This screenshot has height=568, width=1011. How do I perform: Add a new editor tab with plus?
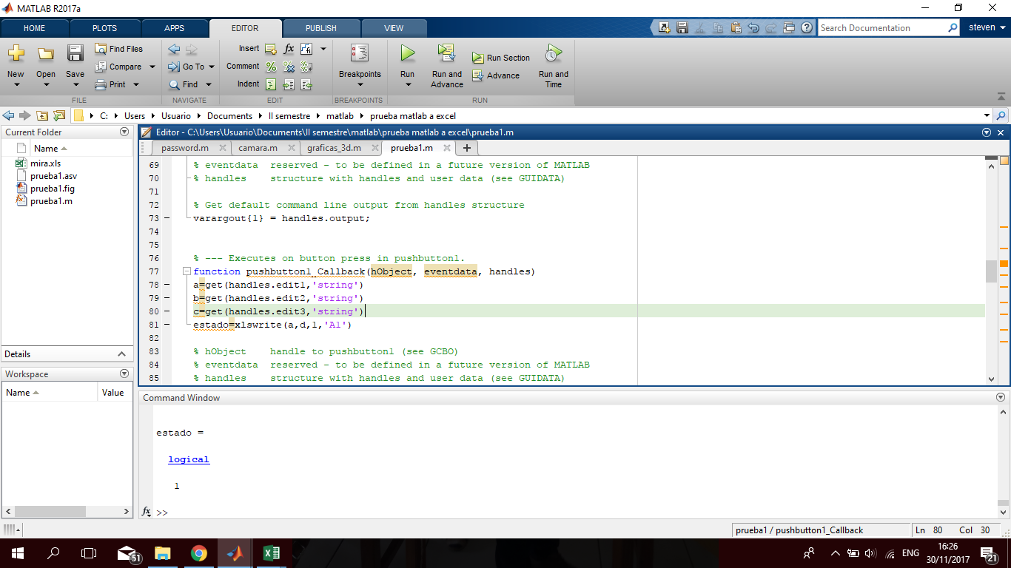click(467, 148)
